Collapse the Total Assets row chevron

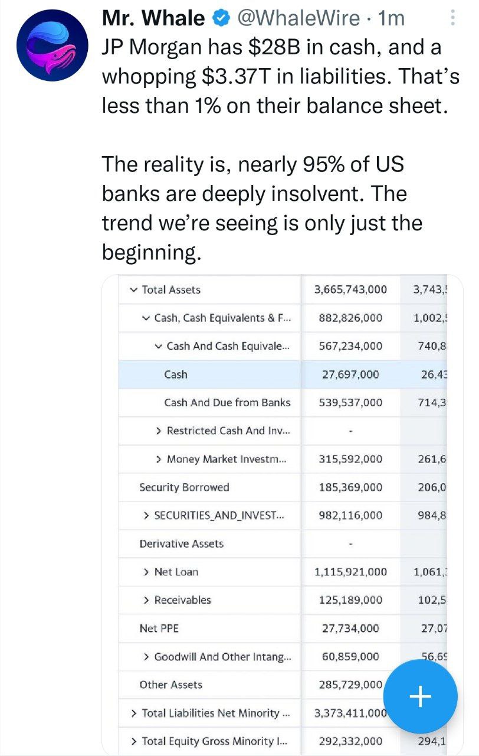(133, 290)
